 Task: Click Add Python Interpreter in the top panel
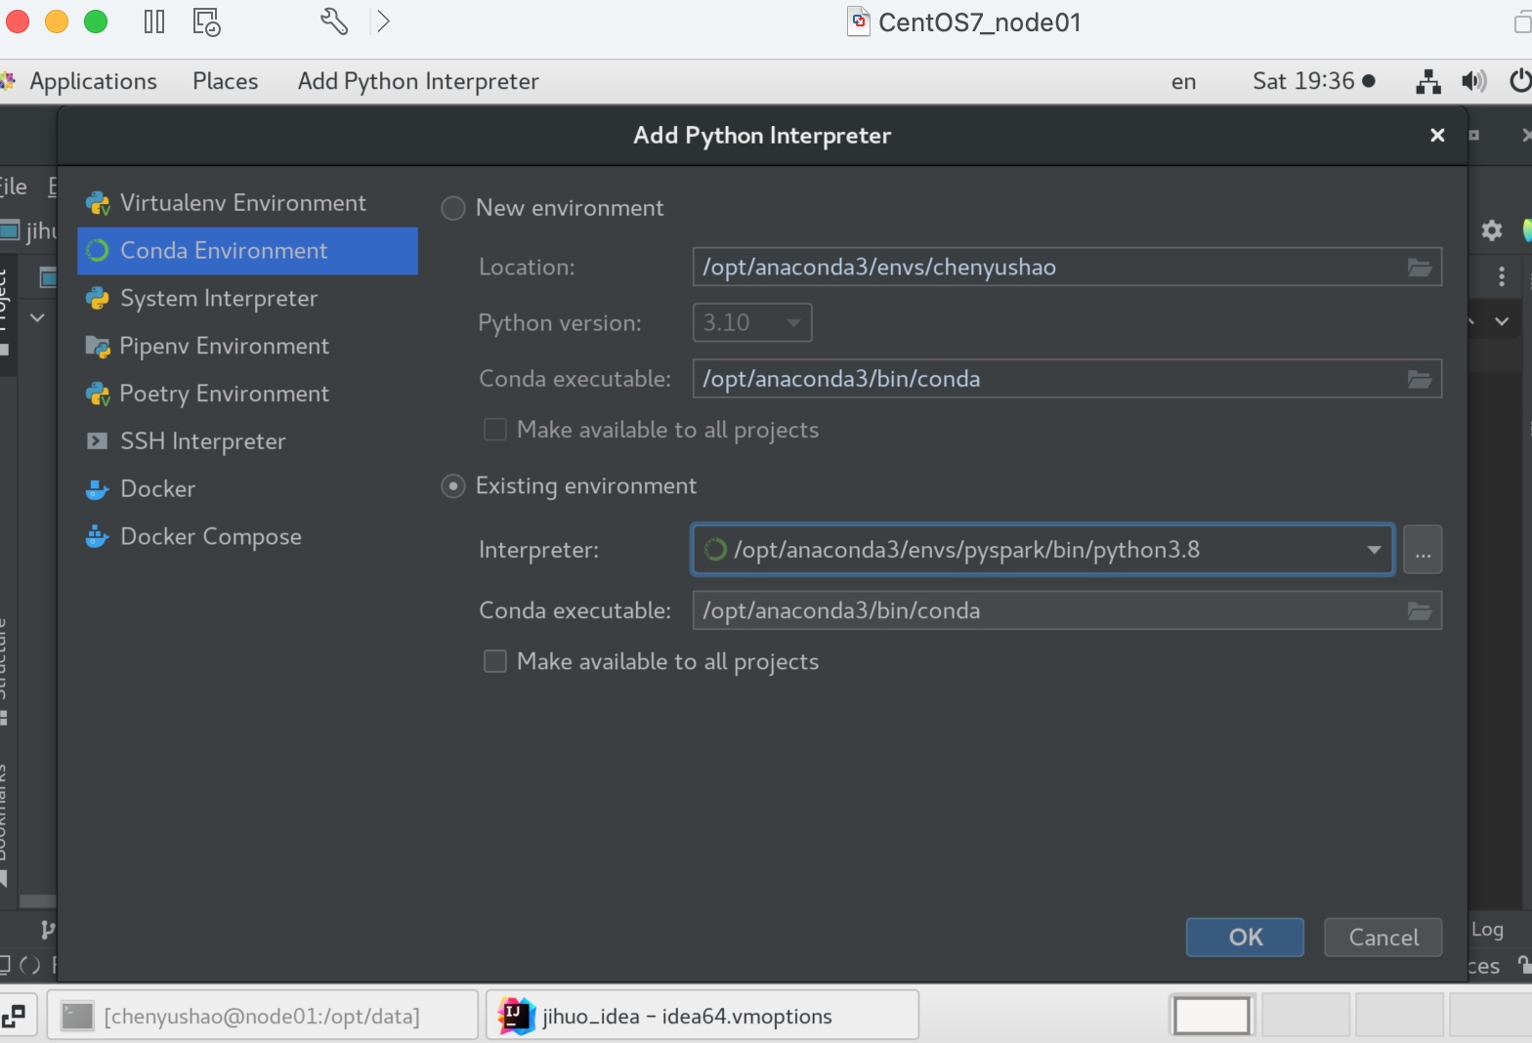tap(418, 81)
